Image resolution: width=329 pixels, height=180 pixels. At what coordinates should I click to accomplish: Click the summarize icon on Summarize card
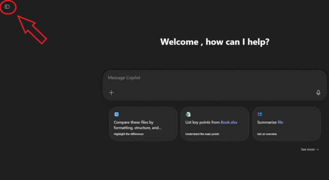point(260,114)
